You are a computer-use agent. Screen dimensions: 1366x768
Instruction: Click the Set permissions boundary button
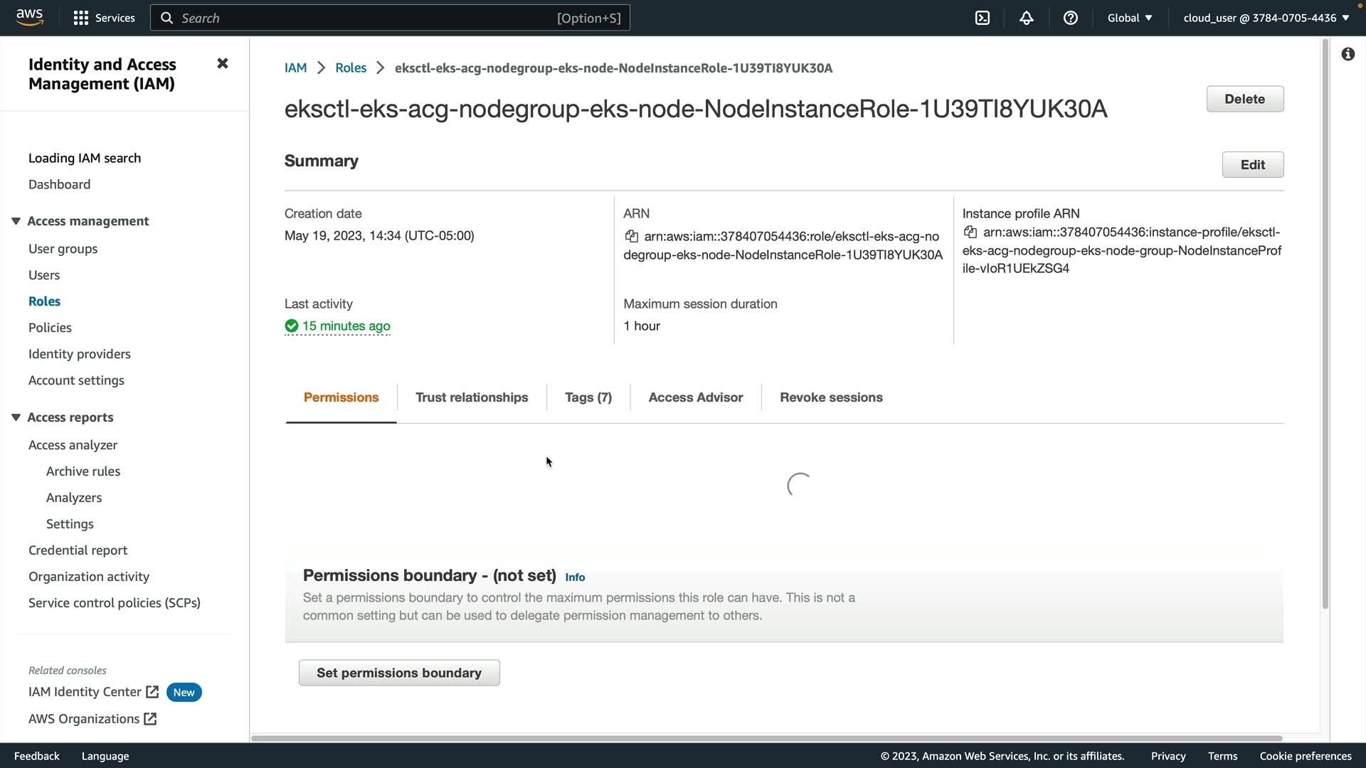click(398, 673)
